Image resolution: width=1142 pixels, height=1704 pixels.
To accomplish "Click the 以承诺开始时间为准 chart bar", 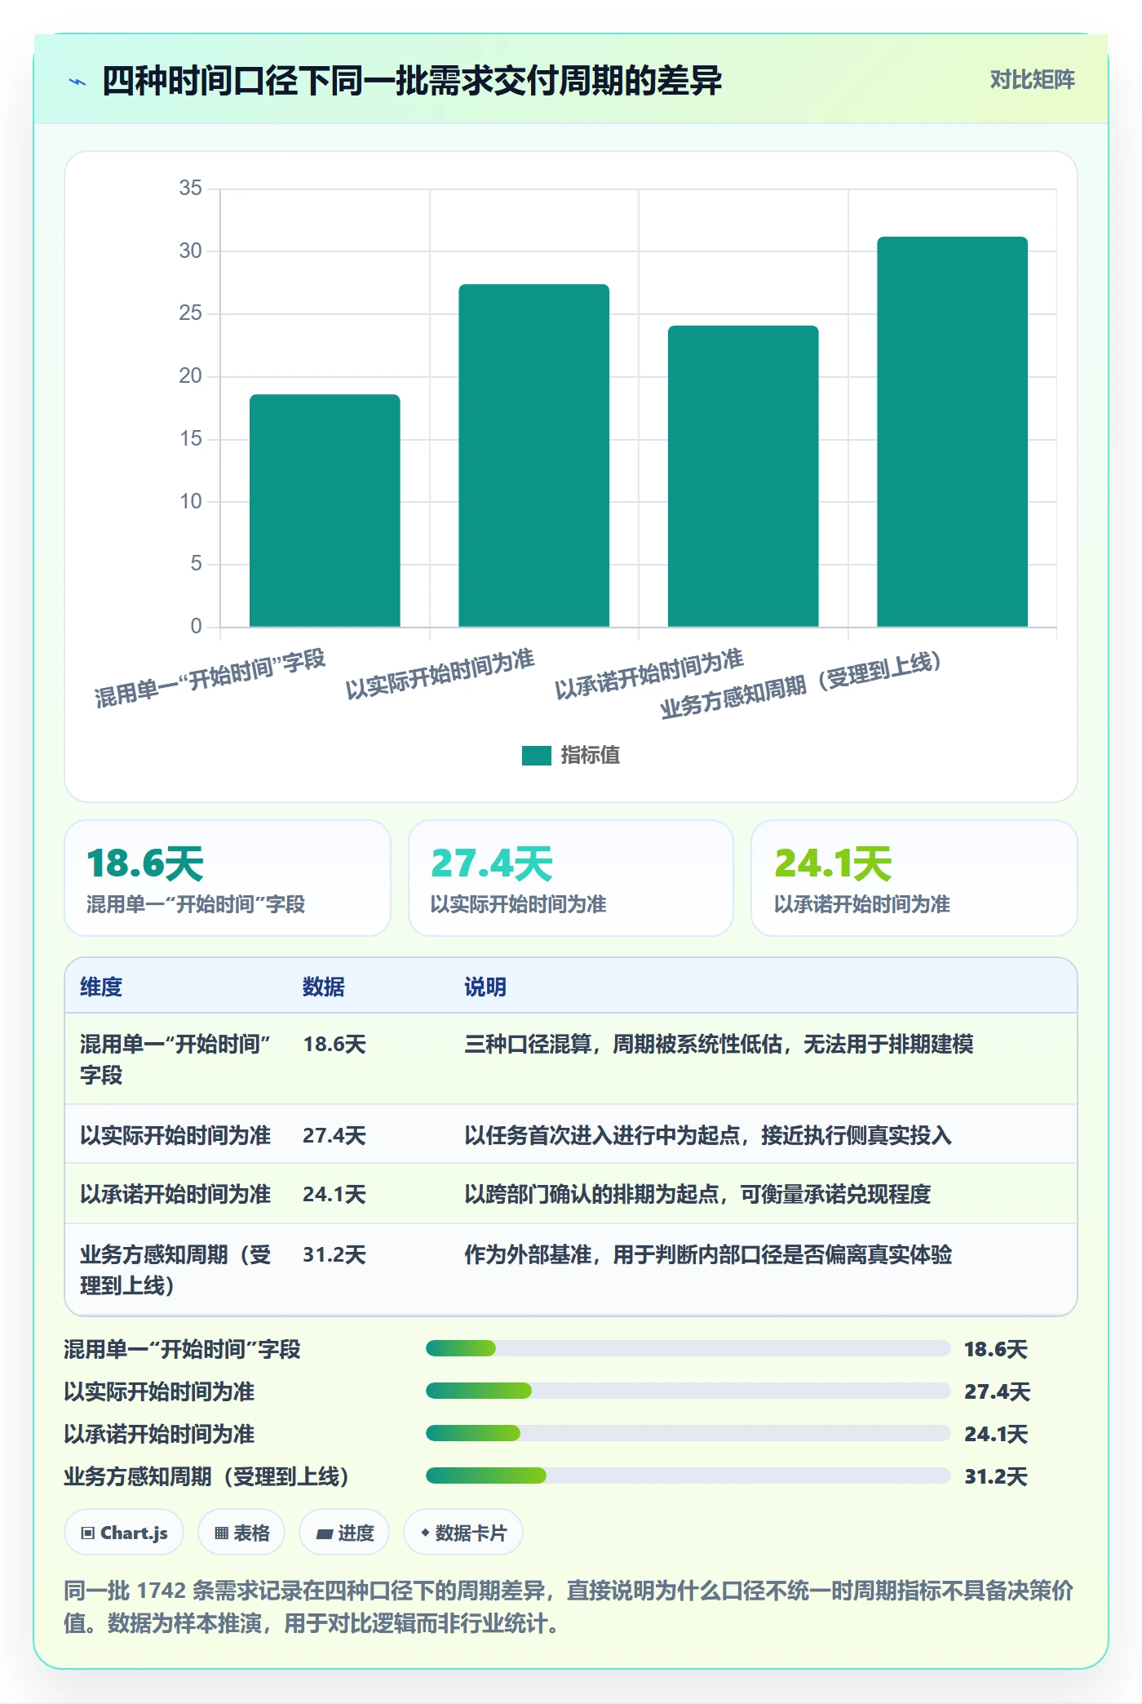I will [x=743, y=477].
